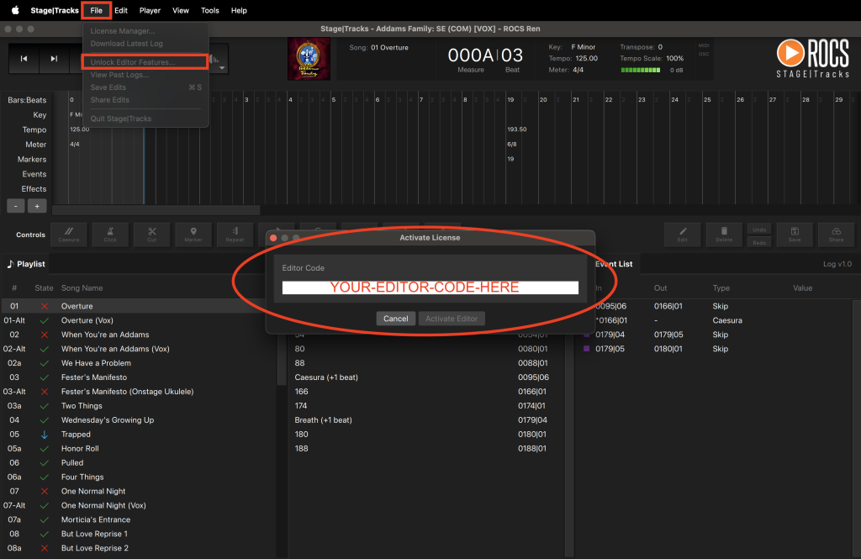Click the Click metronome control
This screenshot has height=559, width=861.
click(110, 235)
